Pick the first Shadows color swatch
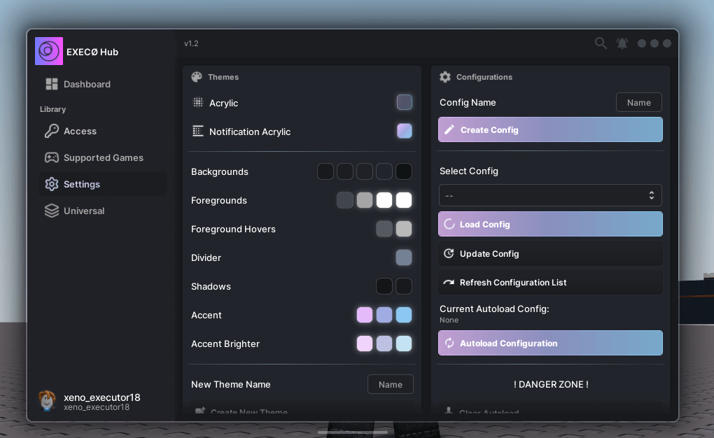 (384, 286)
